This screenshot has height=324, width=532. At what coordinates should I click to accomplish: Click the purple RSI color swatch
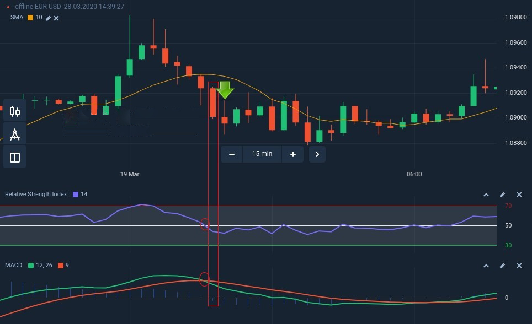(x=76, y=195)
